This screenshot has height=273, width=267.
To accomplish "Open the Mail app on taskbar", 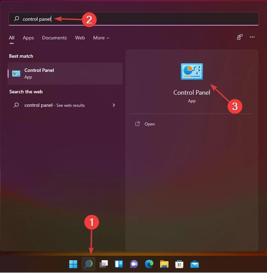I will point(194,264).
